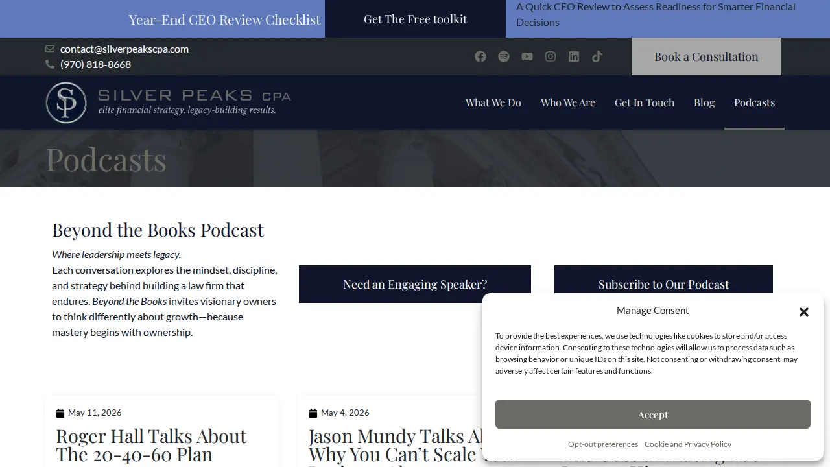Click the May 11, 2026 date text
Viewport: 830px width, 467px height.
[x=95, y=413]
